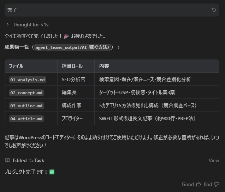
Task: Click the 内容 column header
Action: point(104,66)
